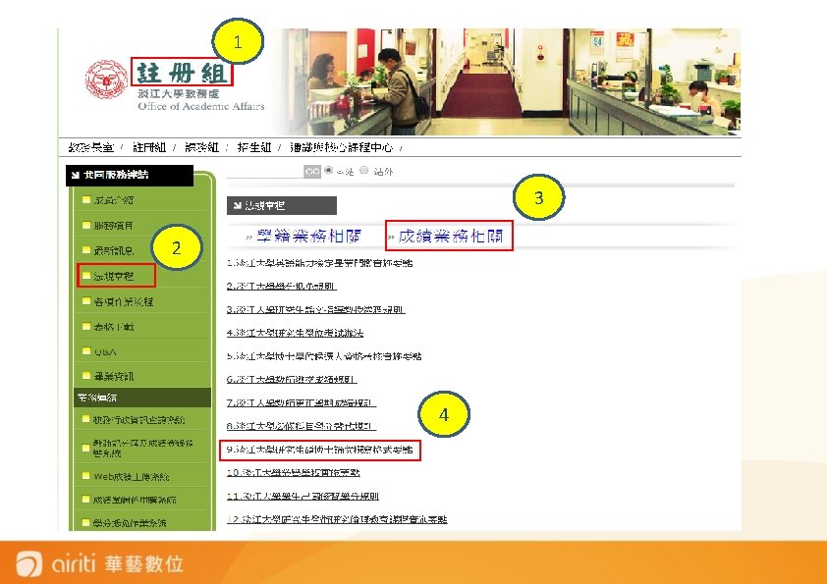
Task: Open regulation link numbered 11
Action: [x=303, y=496]
